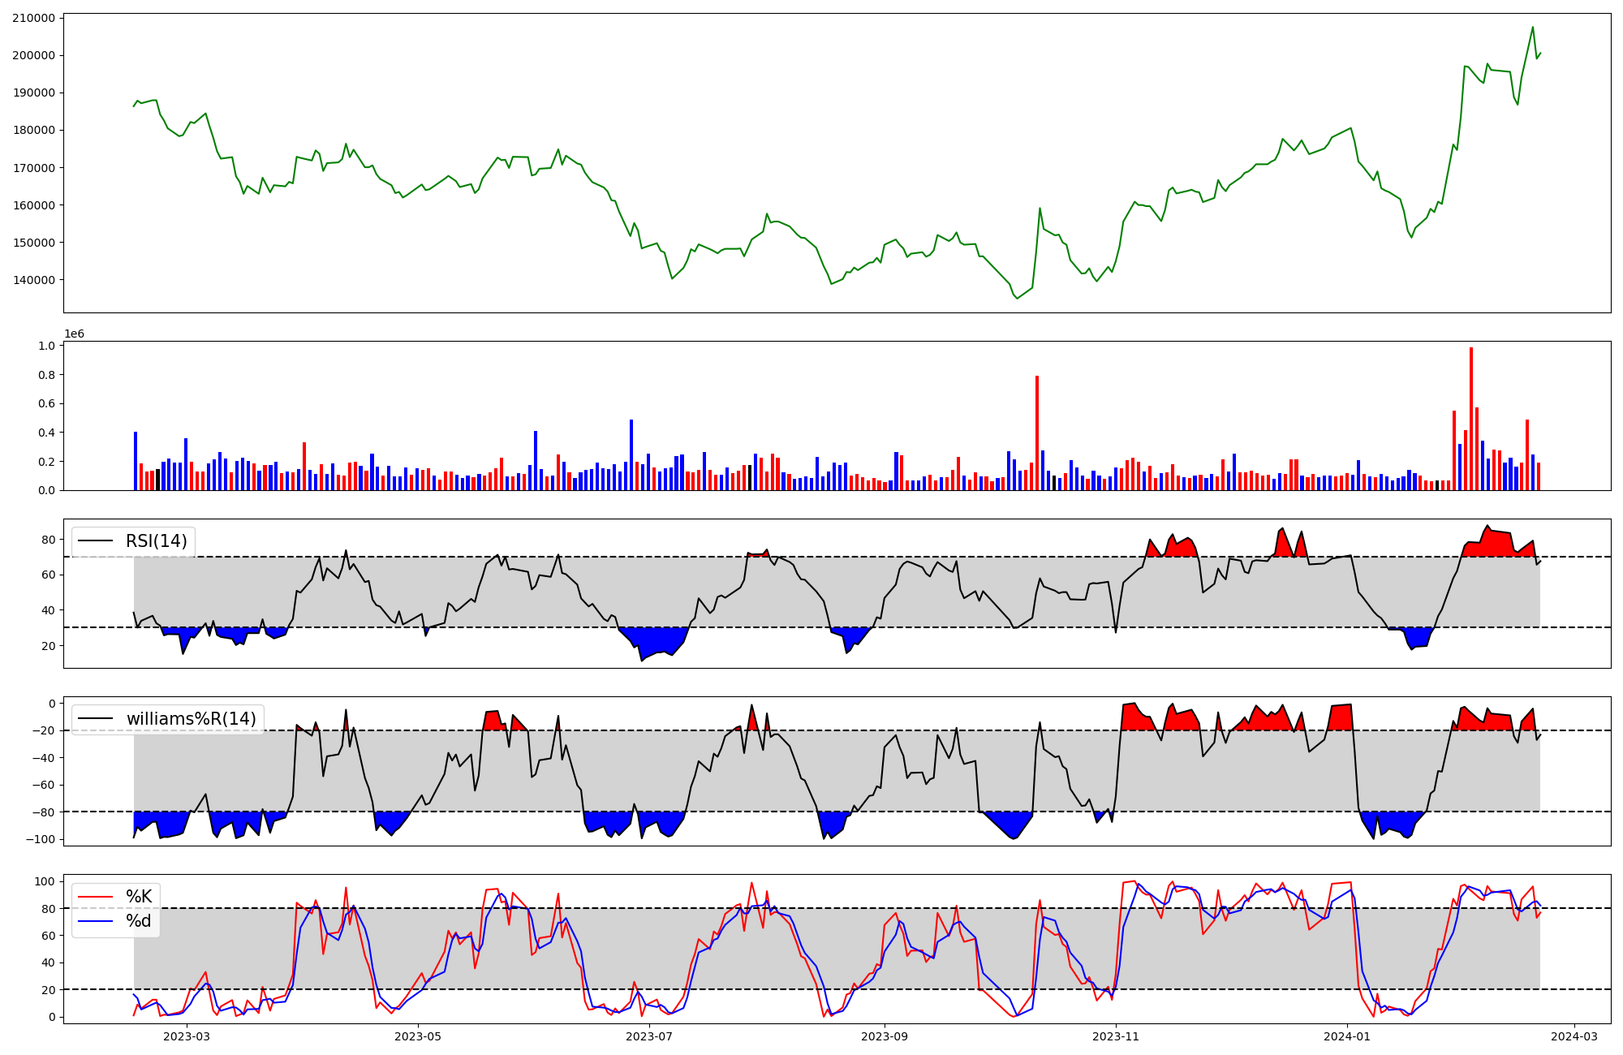Image resolution: width=1623 pixels, height=1055 pixels.
Task: Click the 2023-07 date axis label
Action: click(x=649, y=1036)
